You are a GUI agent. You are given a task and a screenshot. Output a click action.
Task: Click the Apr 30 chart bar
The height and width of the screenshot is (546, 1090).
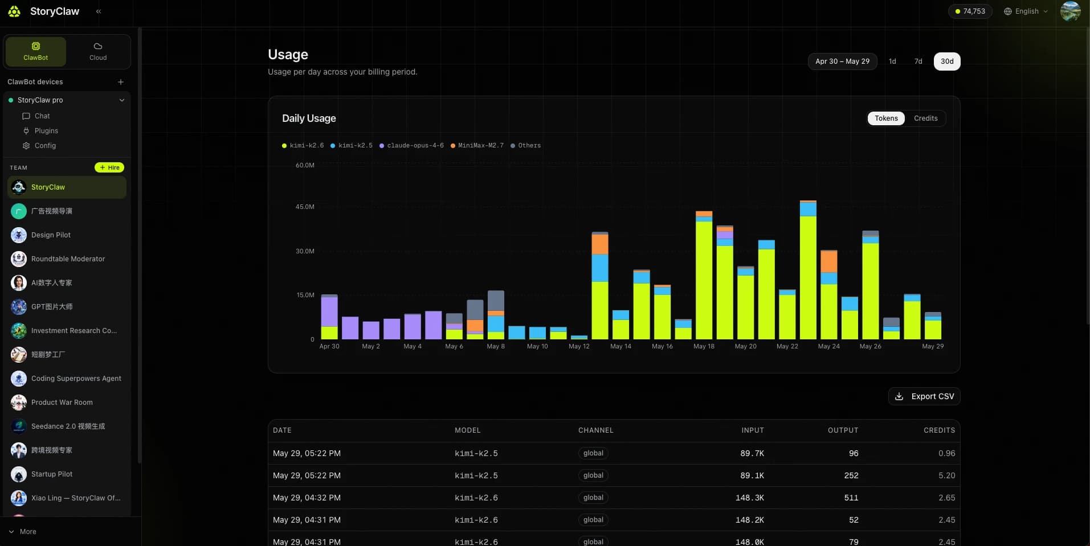tap(329, 317)
